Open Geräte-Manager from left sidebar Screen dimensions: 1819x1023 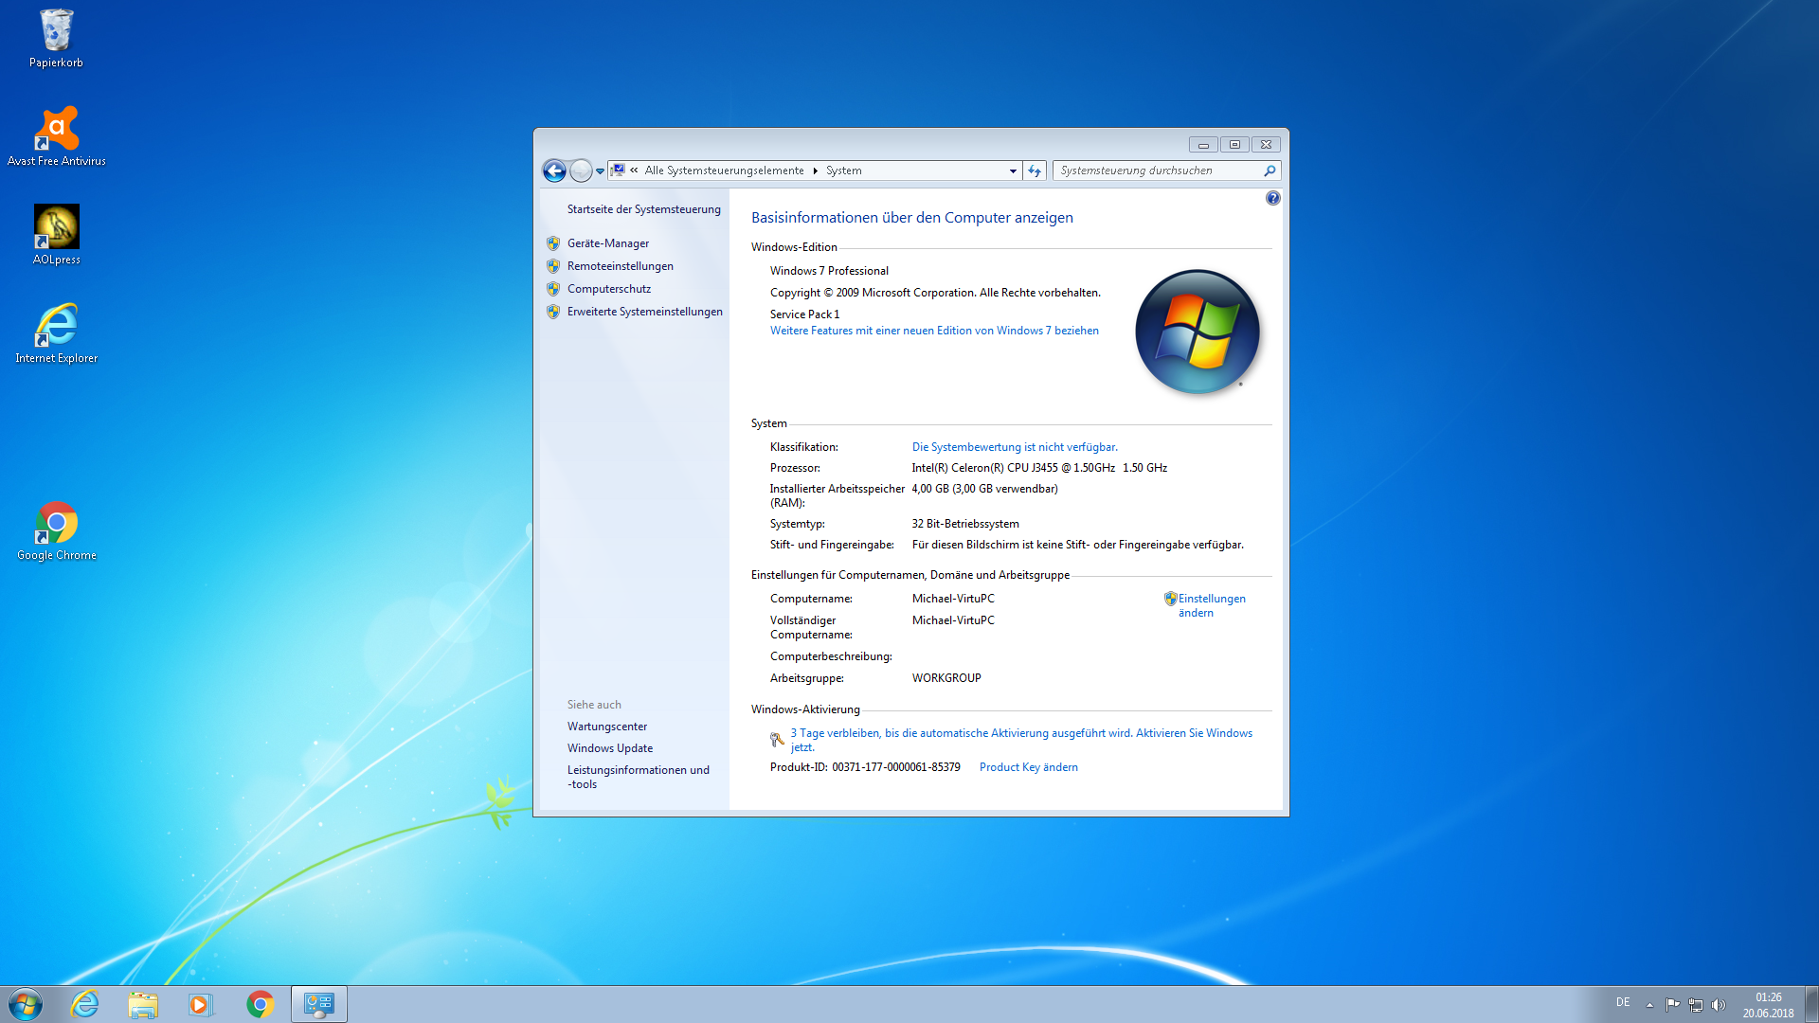(x=607, y=243)
